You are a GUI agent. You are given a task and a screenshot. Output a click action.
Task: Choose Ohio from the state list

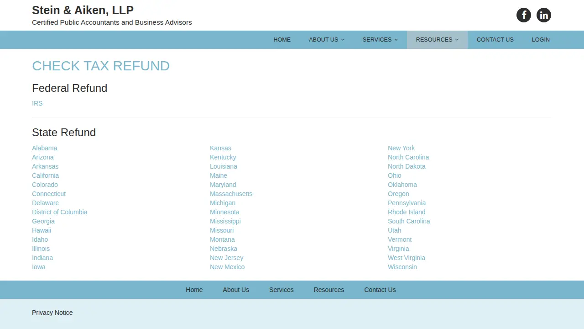point(395,175)
